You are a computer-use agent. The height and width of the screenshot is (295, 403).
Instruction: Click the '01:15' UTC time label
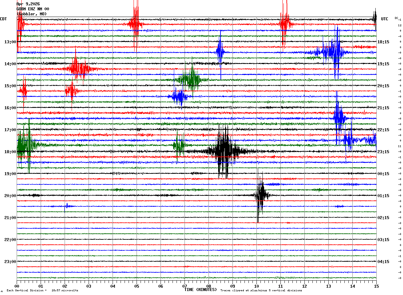pyautogui.click(x=383, y=196)
